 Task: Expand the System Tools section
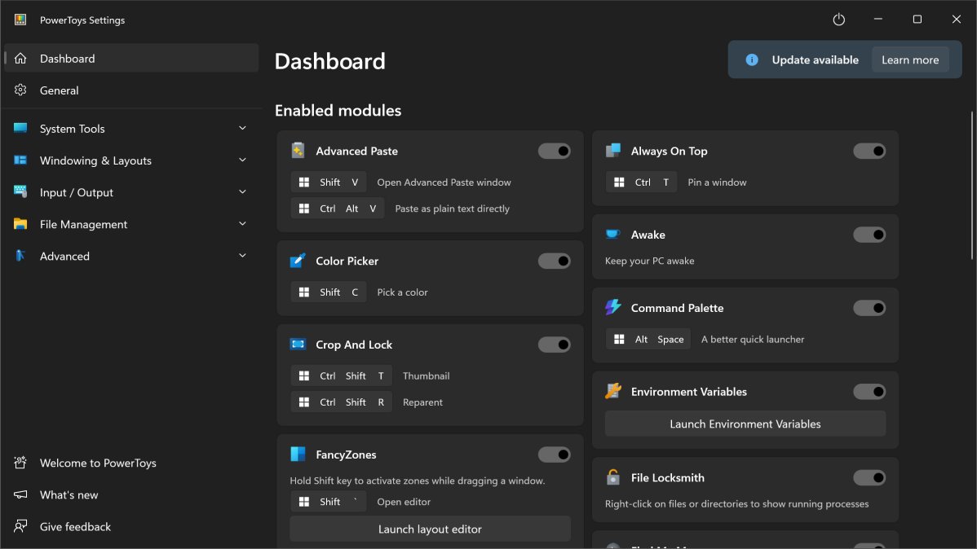click(242, 129)
